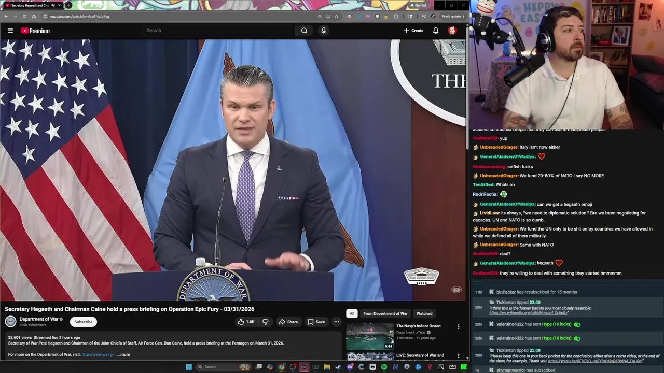Open Howard_Schultz wikipedia link in feed
Image resolution: width=664 pixels, height=373 pixels.
[x=529, y=313]
